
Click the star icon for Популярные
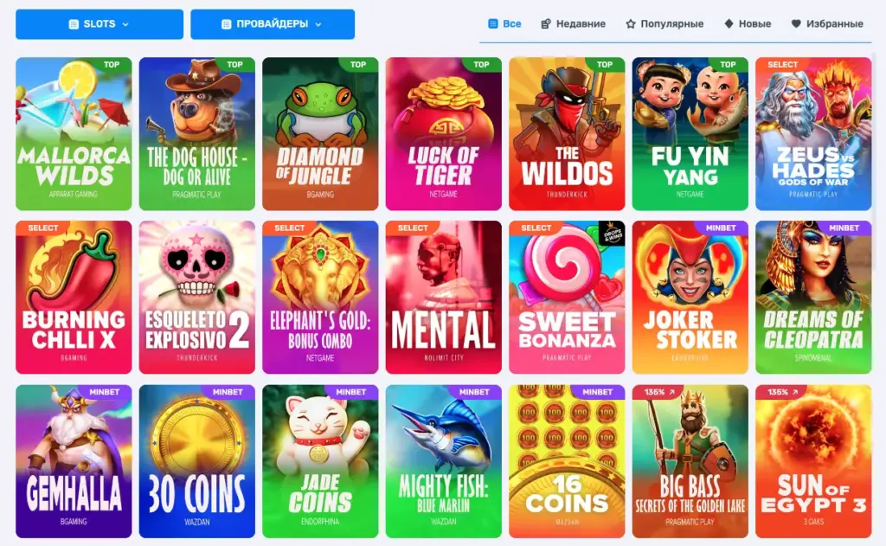click(x=631, y=23)
